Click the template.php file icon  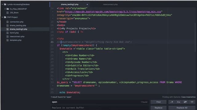[7, 40]
